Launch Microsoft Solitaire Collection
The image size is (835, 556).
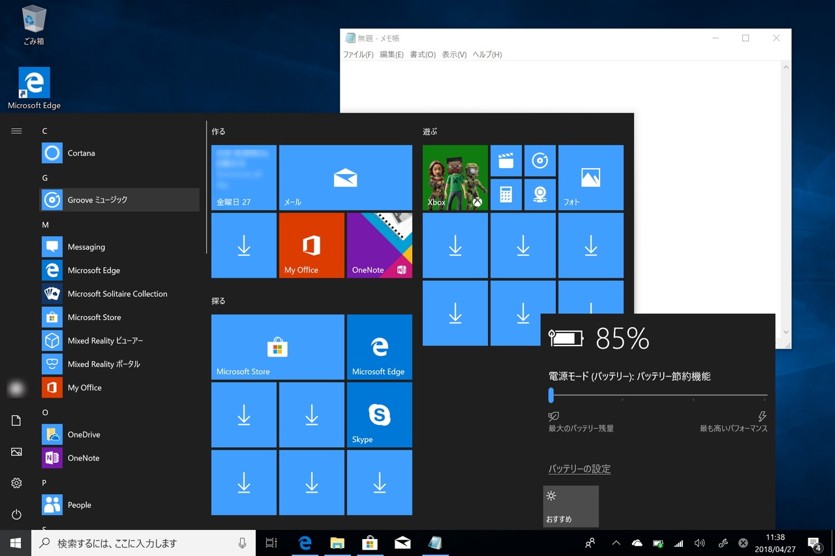(120, 294)
